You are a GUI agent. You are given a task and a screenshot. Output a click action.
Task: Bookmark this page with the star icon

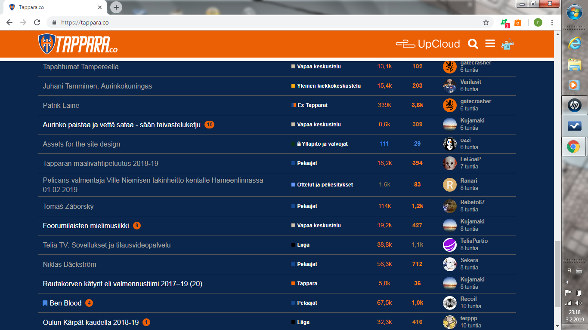tap(486, 22)
